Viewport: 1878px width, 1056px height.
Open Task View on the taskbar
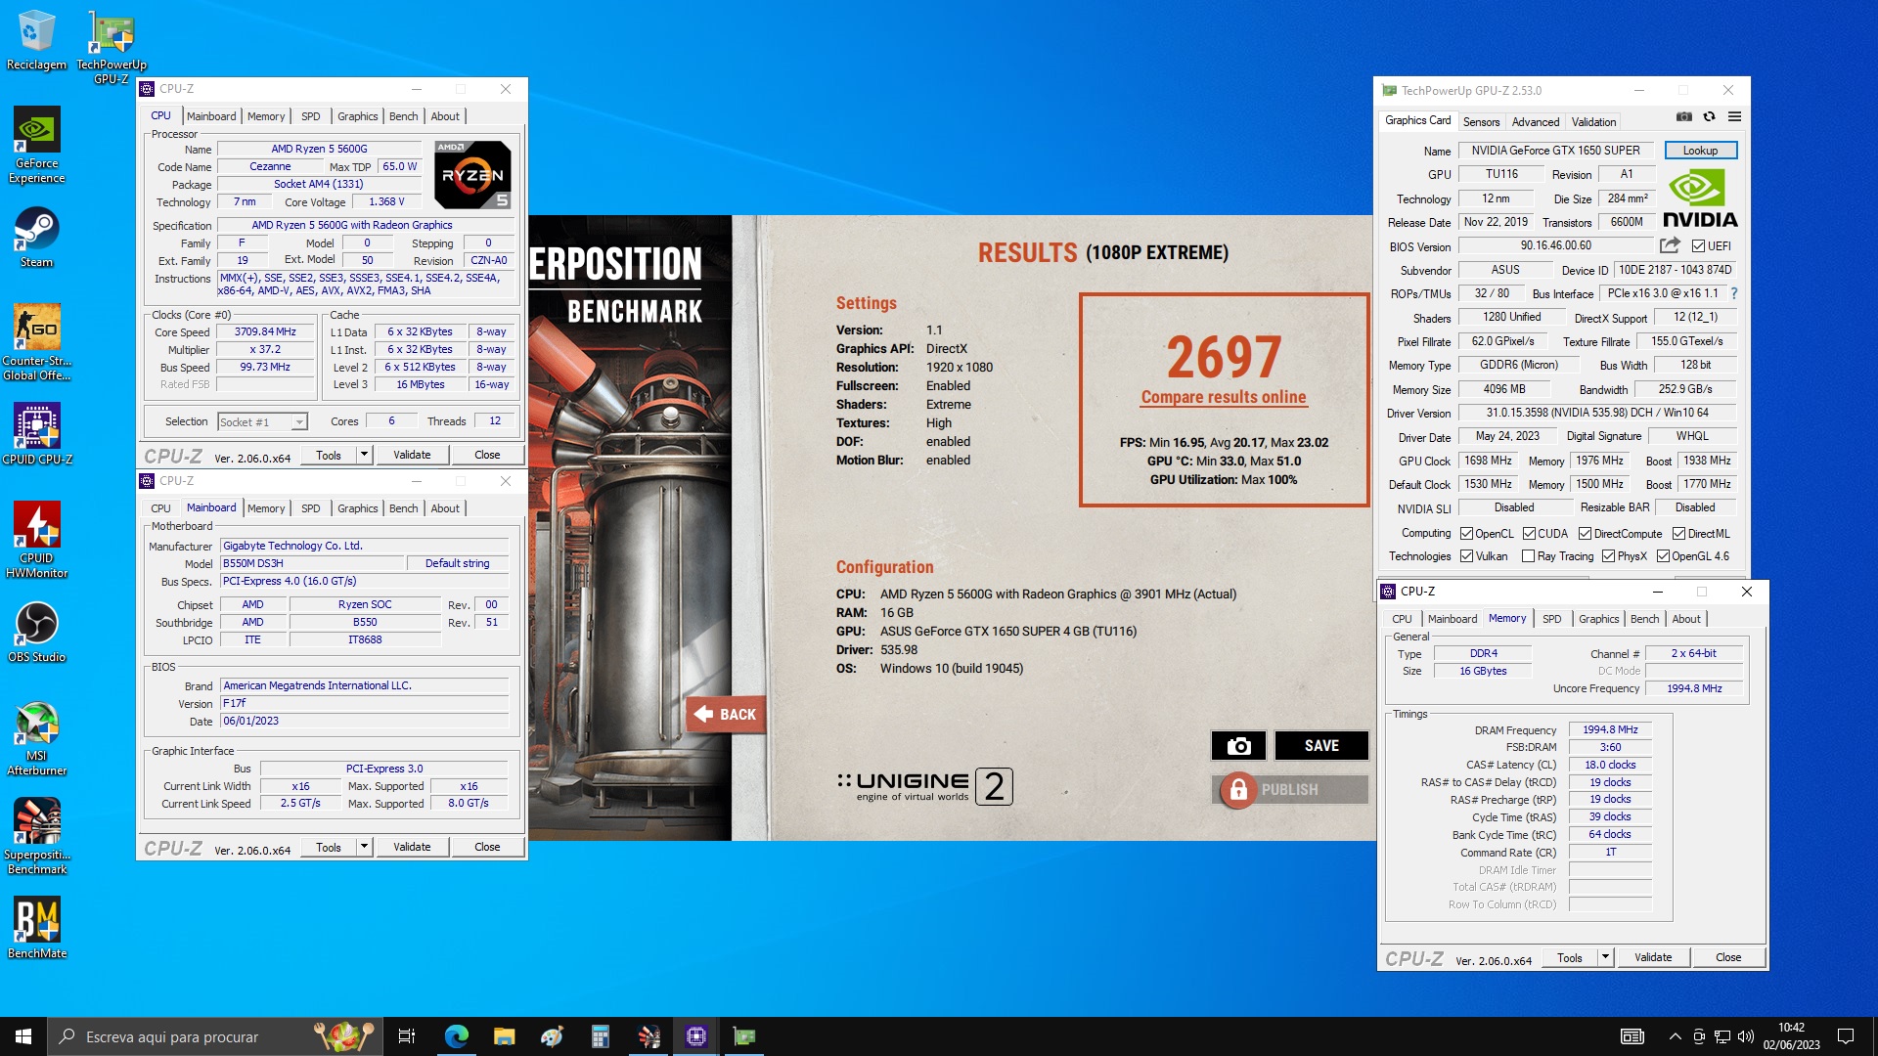407,1036
